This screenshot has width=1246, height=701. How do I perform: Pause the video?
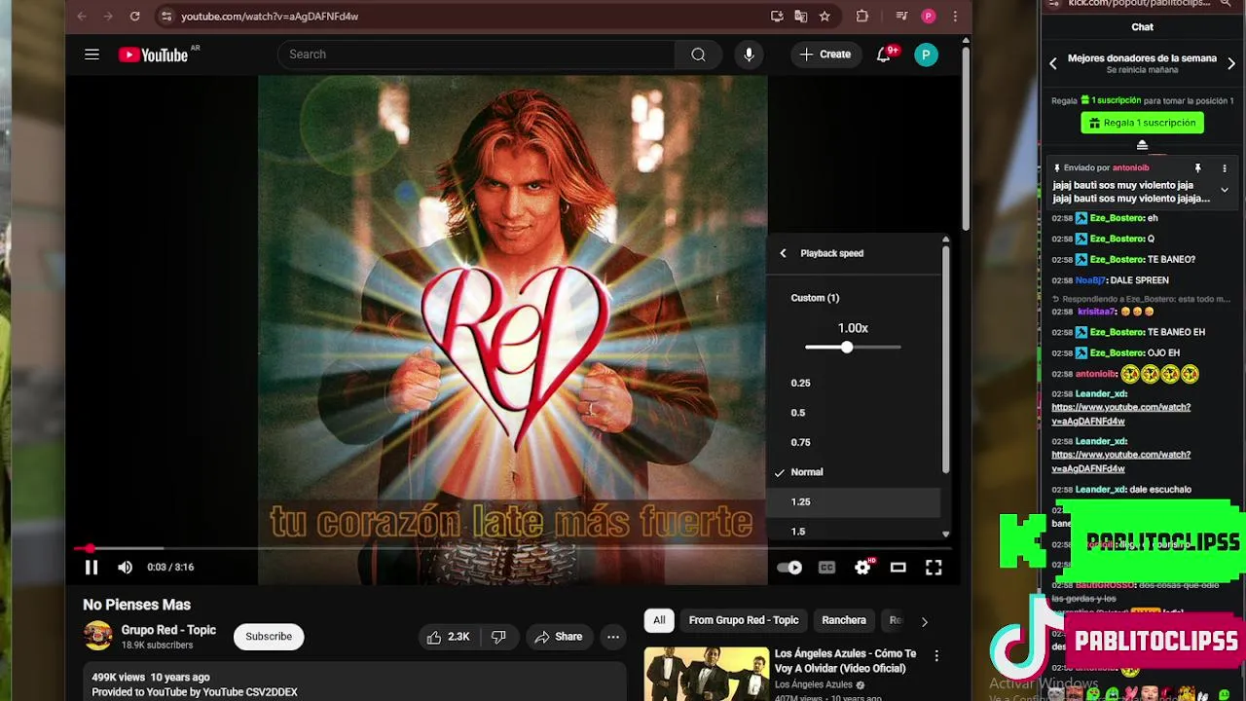tap(92, 567)
